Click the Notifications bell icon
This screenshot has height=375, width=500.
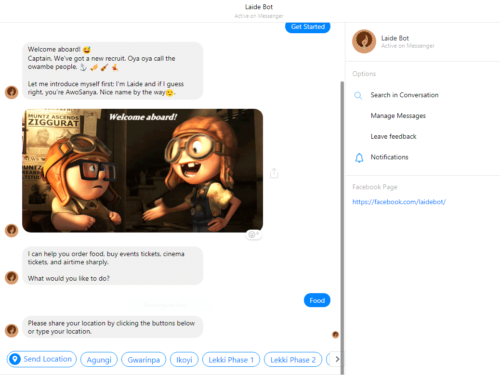(x=359, y=157)
